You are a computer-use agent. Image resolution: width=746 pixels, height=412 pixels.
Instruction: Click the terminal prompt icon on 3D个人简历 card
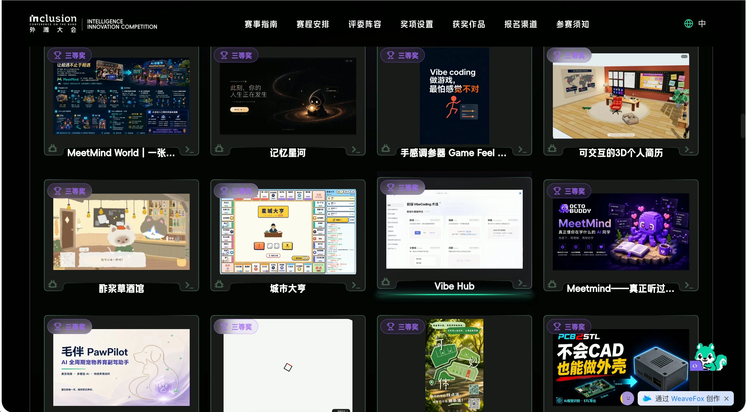(689, 150)
